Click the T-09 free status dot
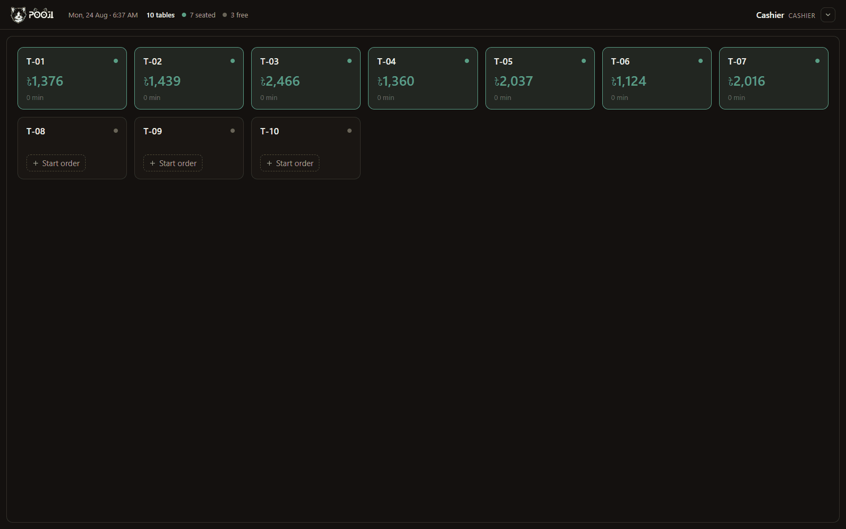Viewport: 846px width, 529px height. (233, 131)
